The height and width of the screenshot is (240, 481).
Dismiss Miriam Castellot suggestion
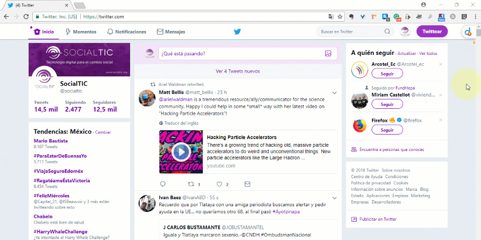(x=441, y=95)
